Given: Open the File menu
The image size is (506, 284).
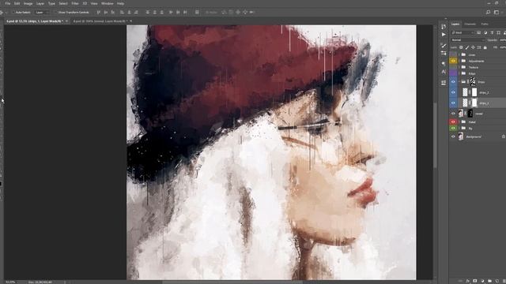Looking at the screenshot, I should [x=7, y=3].
